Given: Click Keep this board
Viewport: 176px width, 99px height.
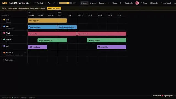Looking at the screenshot, I should click(54, 8).
